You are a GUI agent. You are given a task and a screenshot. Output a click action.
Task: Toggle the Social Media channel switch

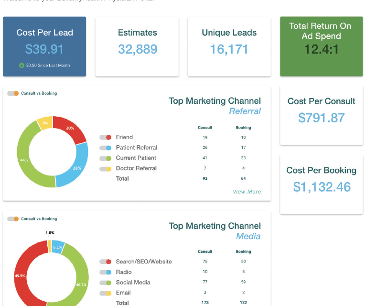[105, 283]
